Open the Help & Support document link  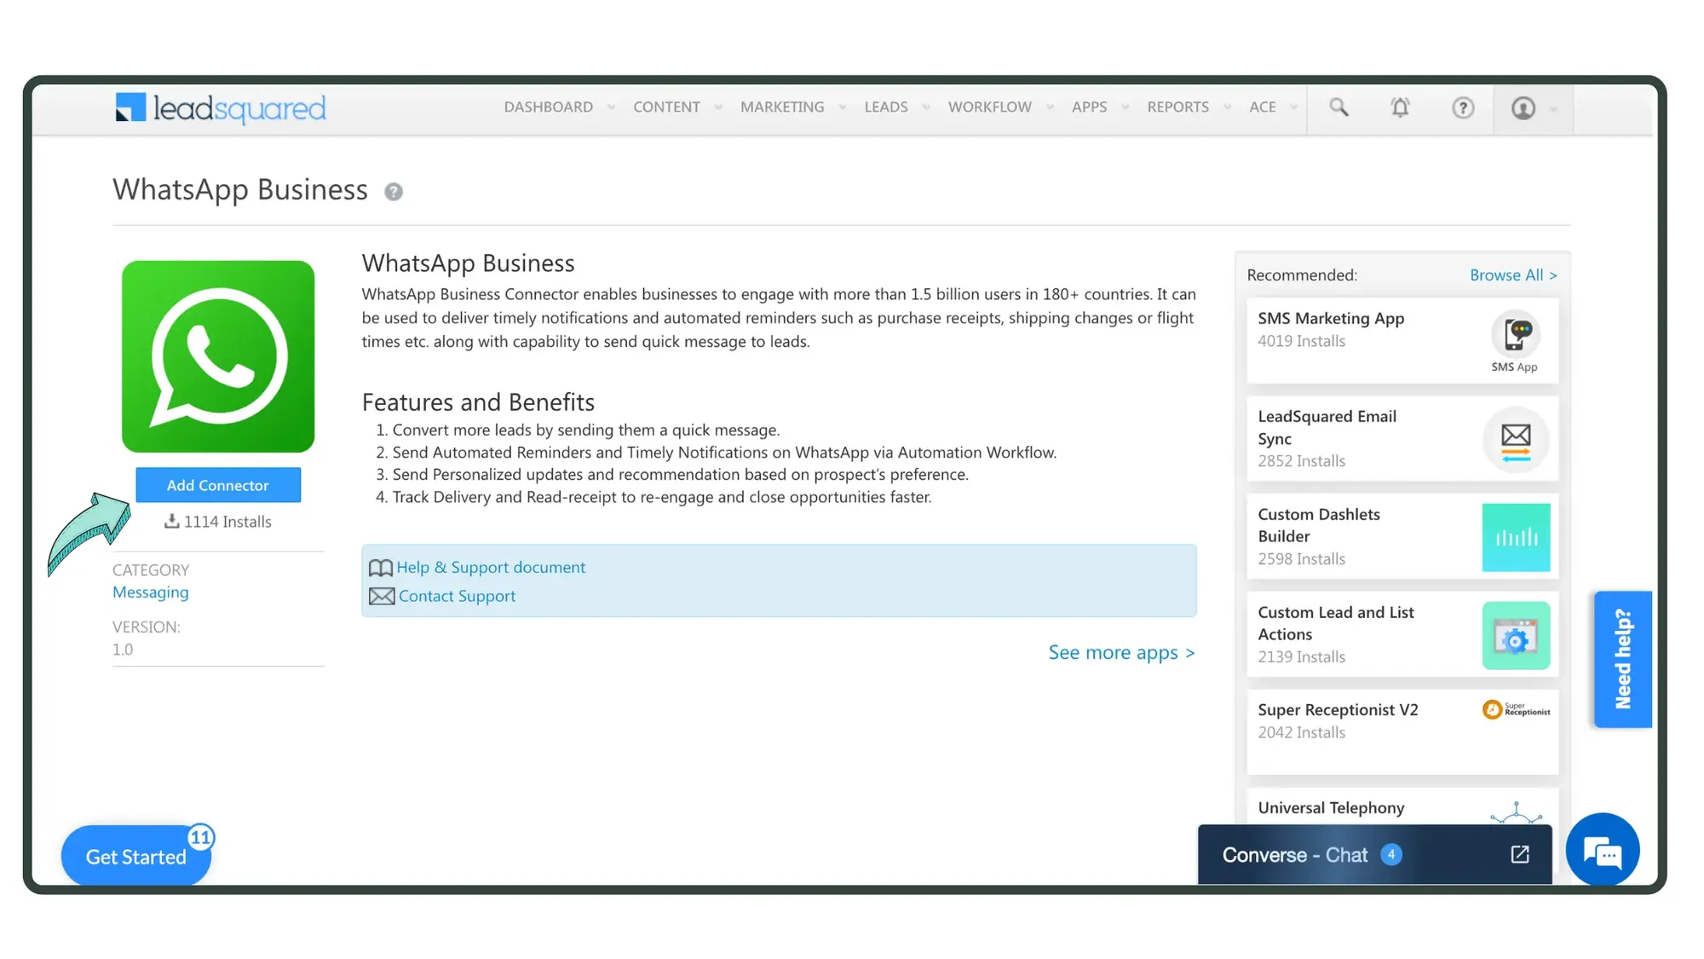point(491,568)
